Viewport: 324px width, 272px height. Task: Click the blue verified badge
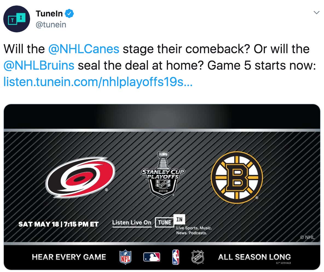point(69,13)
